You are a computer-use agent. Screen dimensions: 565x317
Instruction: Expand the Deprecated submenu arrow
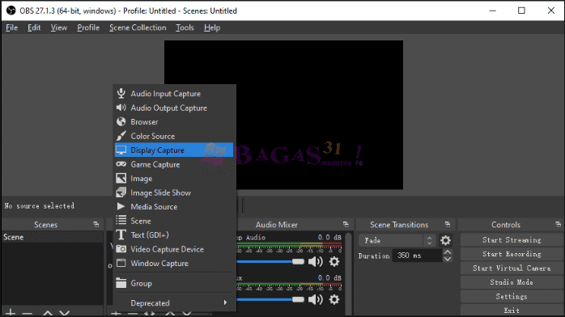225,302
